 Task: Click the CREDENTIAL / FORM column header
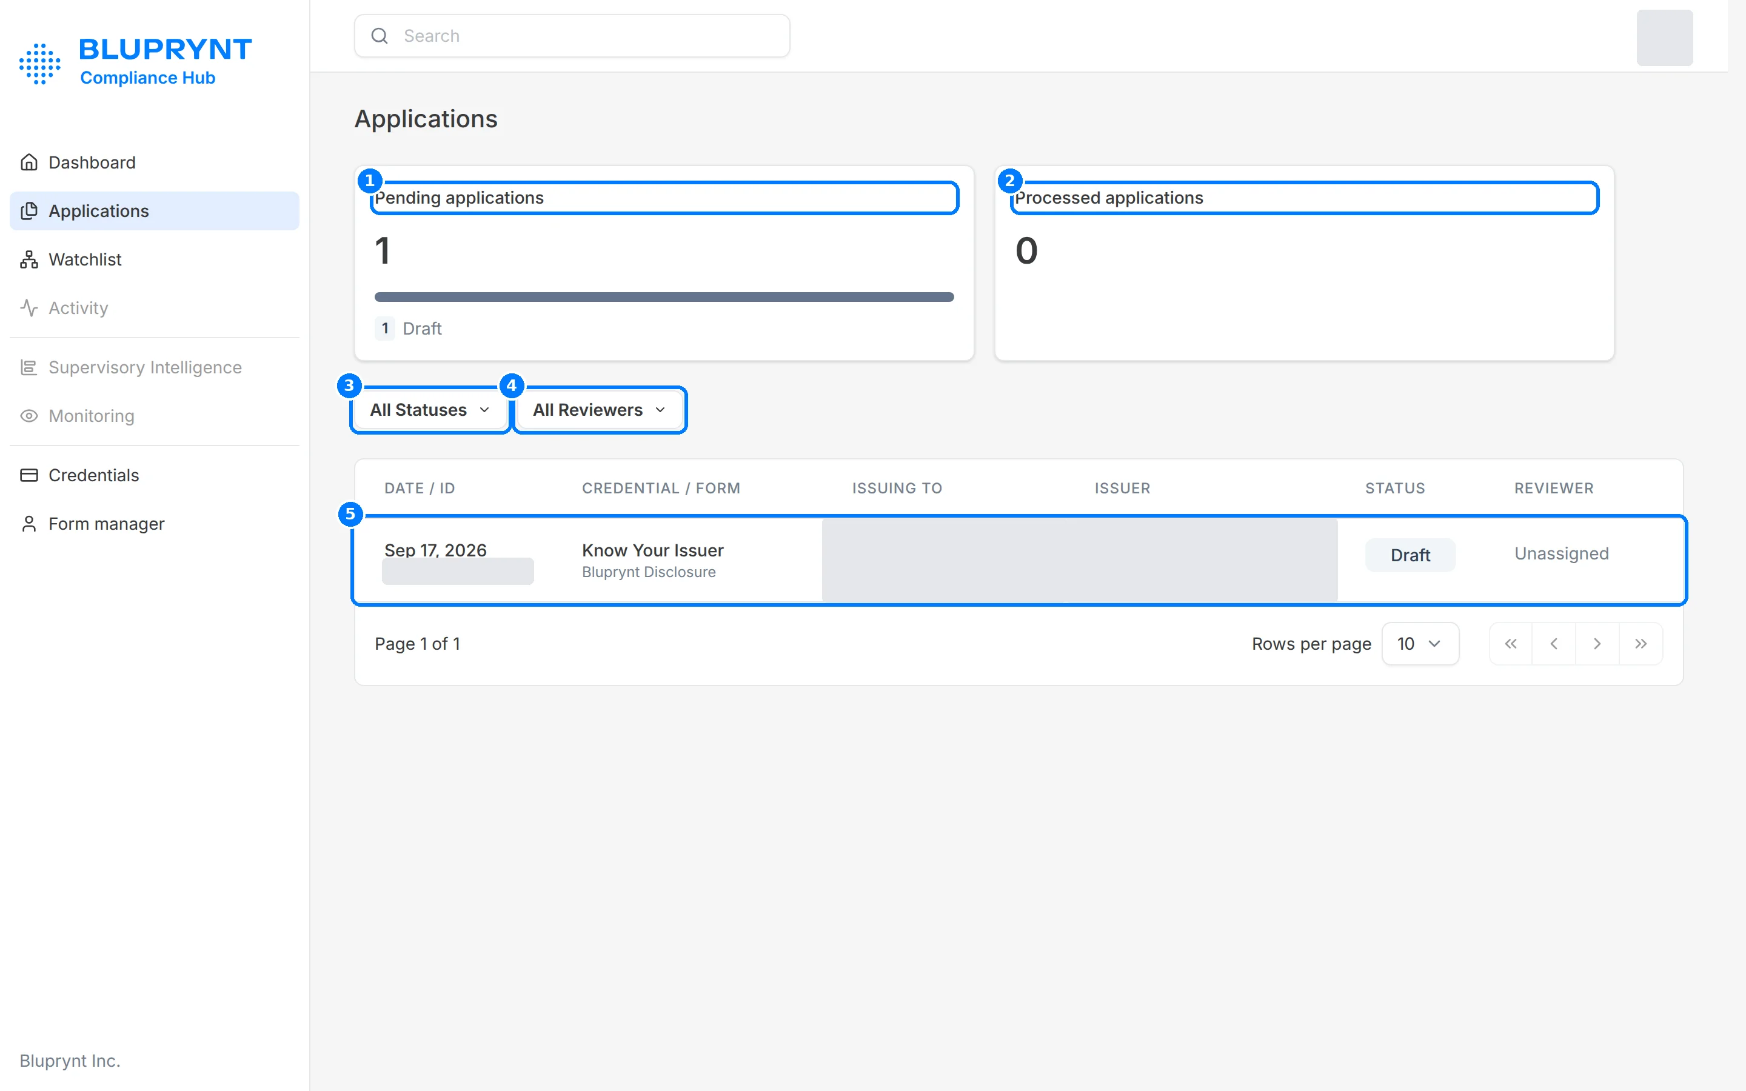click(661, 488)
